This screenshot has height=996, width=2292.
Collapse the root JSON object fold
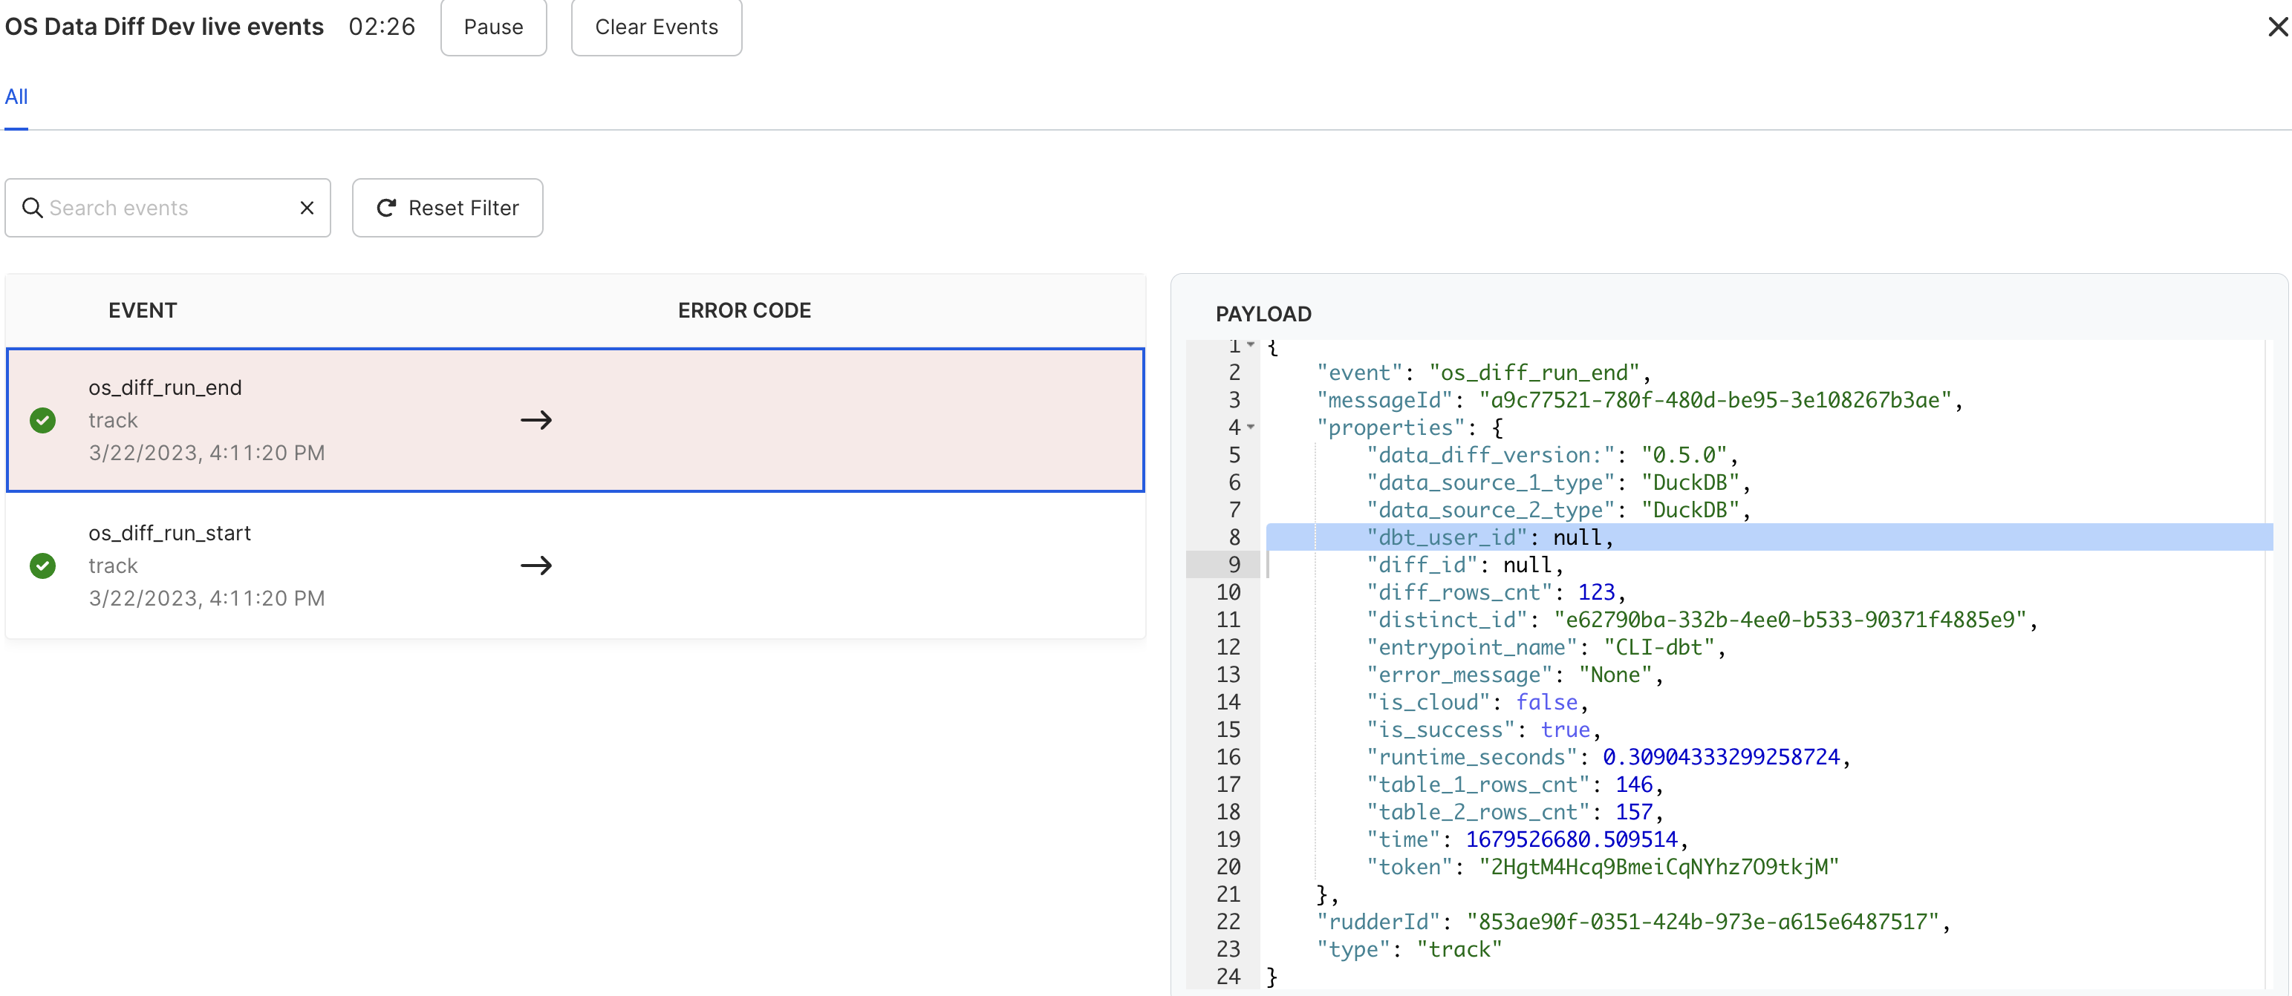(x=1251, y=345)
